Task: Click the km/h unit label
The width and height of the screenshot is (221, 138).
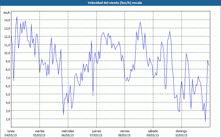Action: tap(7, 13)
